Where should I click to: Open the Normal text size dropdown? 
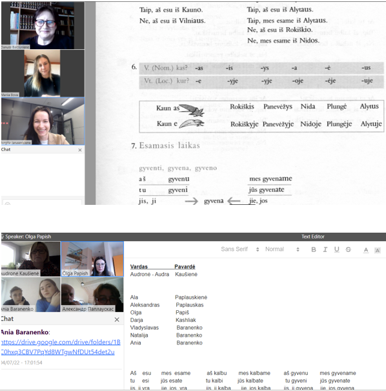pyautogui.click(x=282, y=249)
